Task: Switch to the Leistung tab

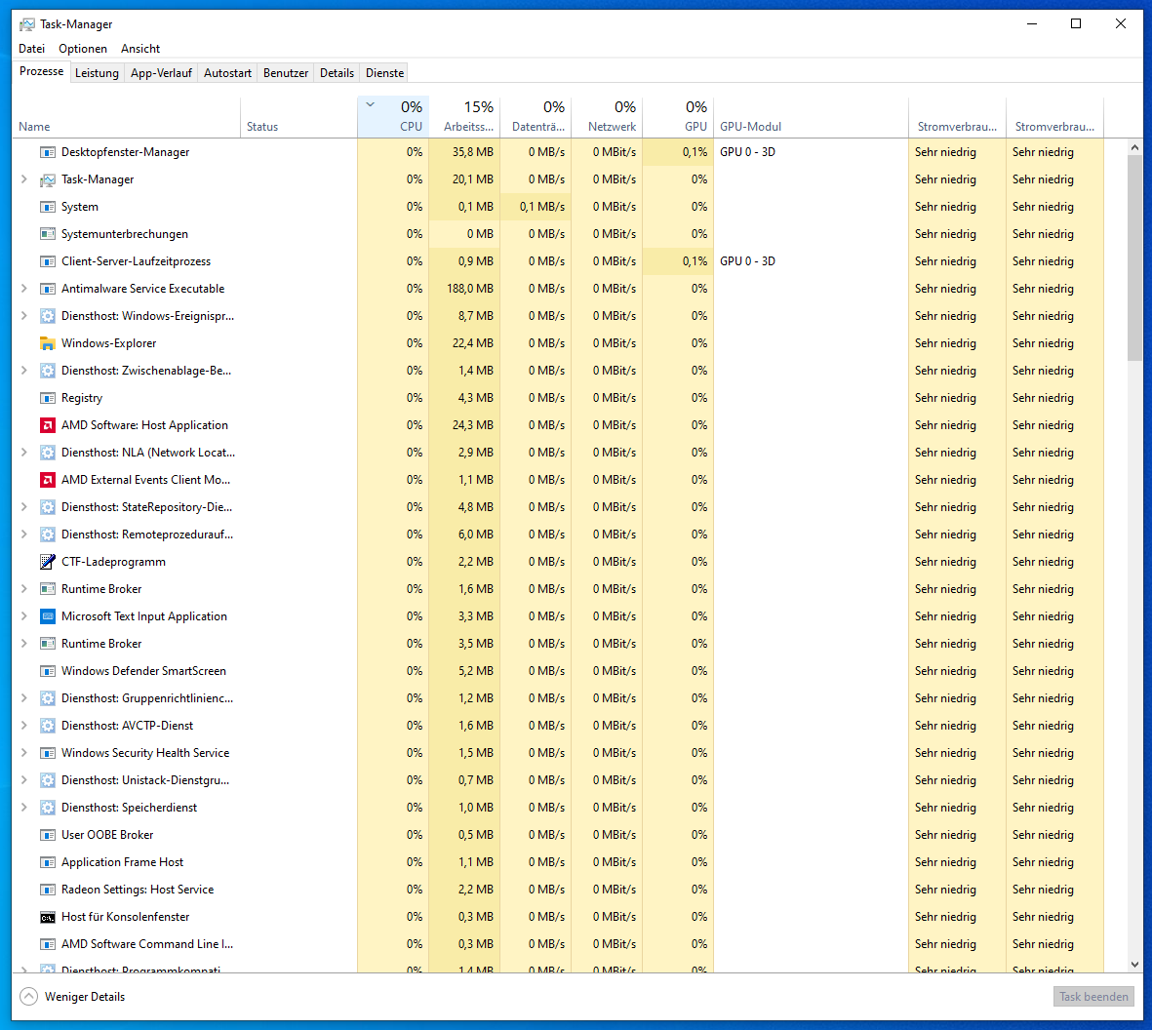Action: 97,72
